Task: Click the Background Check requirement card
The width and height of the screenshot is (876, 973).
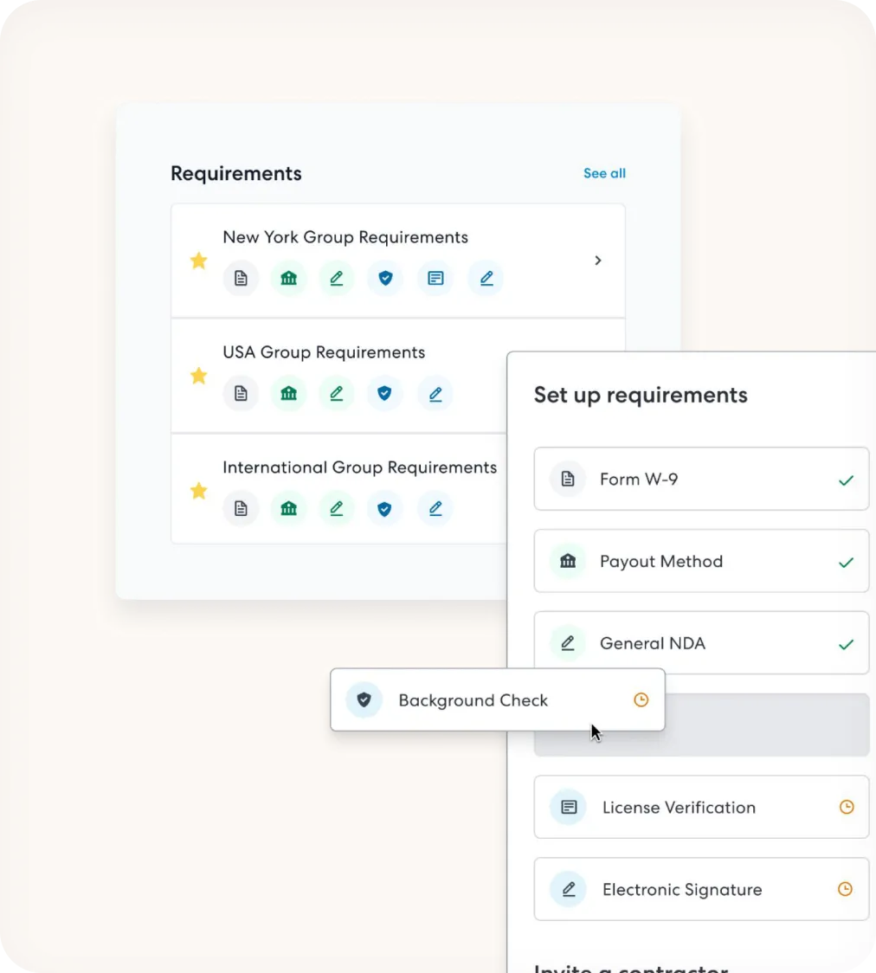Action: coord(498,699)
